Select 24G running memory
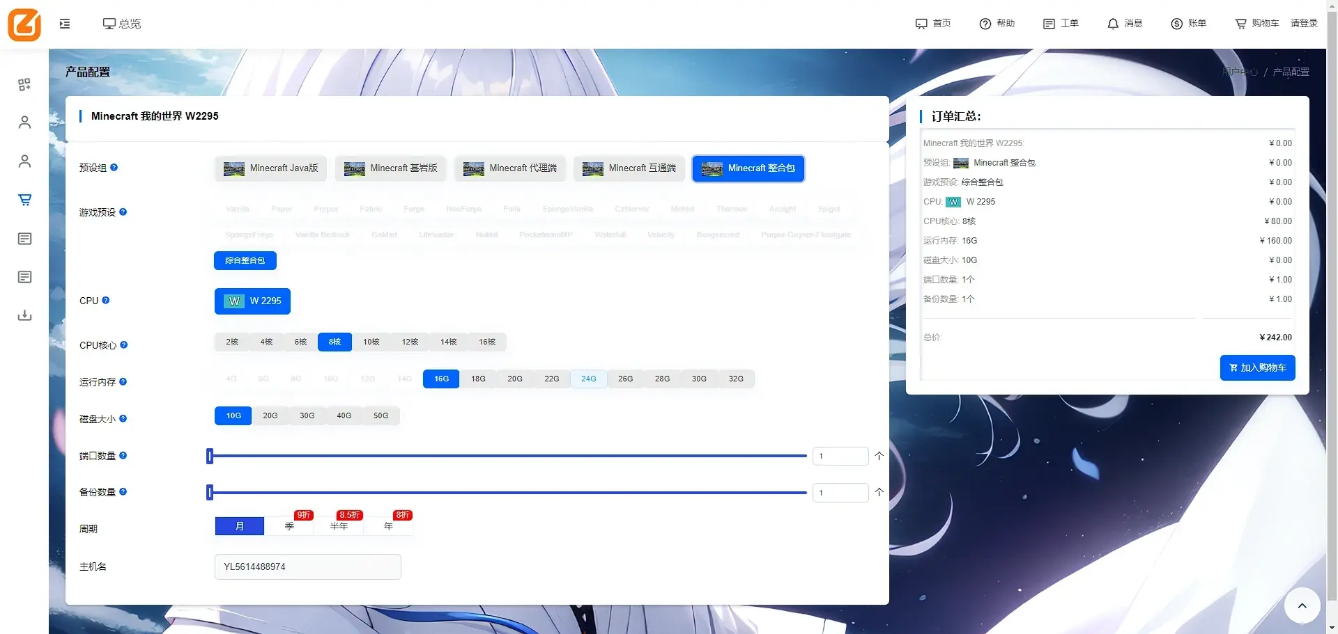 tap(589, 379)
